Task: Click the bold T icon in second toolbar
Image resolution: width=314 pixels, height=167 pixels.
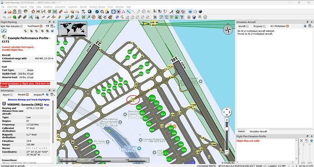Action: (182, 17)
